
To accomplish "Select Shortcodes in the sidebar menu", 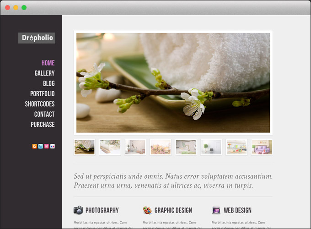I will 40,104.
